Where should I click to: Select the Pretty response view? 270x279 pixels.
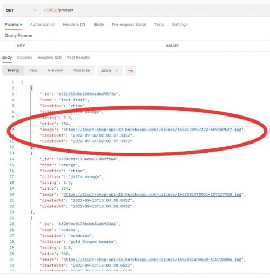[x=13, y=70]
